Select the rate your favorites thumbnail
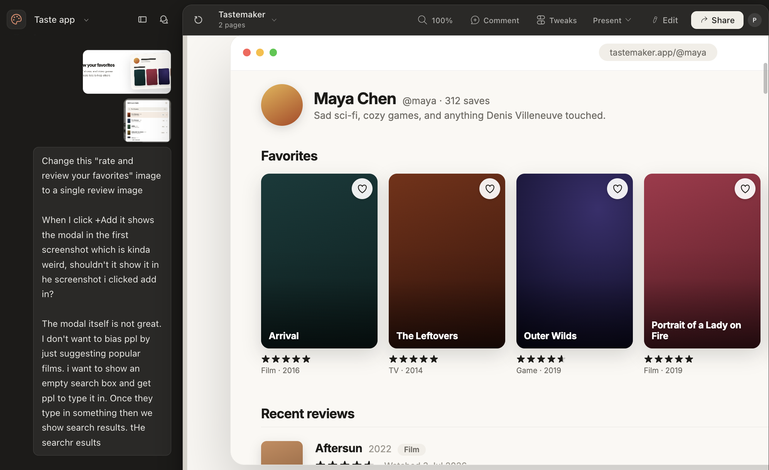Viewport: 769px width, 470px height. click(x=127, y=72)
